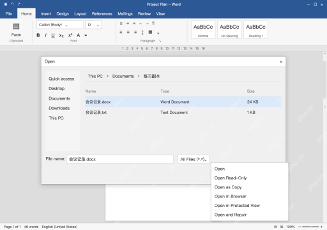This screenshot has width=327, height=230.
Task: Click the Save icon in quick access toolbar
Action: pyautogui.click(x=6, y=4)
